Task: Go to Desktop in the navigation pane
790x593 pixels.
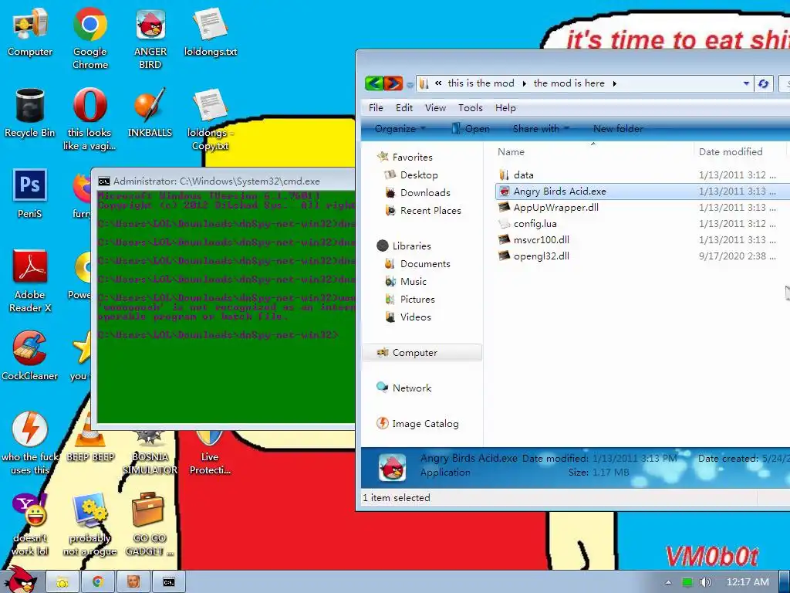Action: [411, 175]
